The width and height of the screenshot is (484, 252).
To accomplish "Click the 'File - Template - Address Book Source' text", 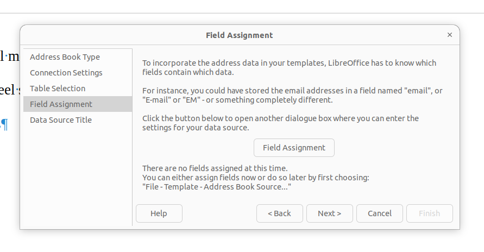I will point(217,186).
